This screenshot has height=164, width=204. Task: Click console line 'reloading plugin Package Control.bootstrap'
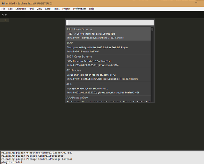33,156
